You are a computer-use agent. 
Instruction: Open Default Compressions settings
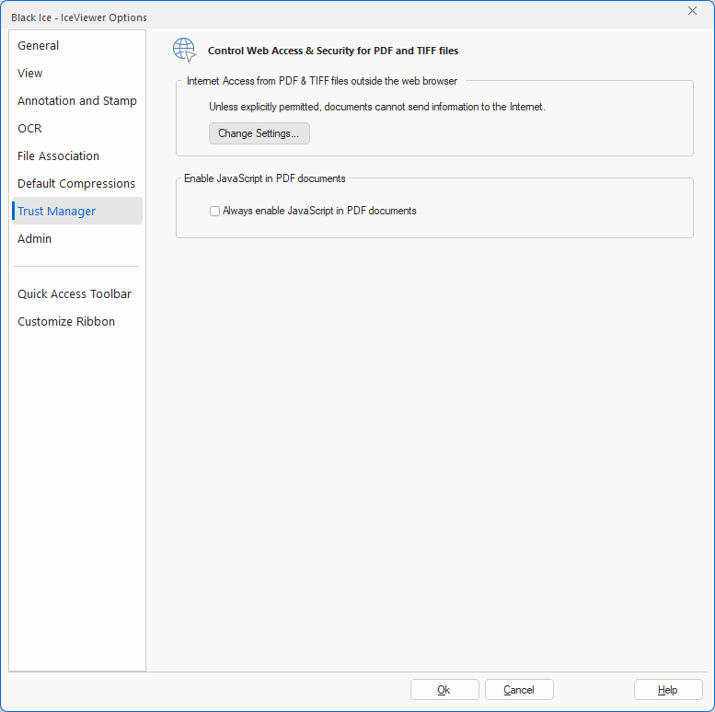coord(76,184)
